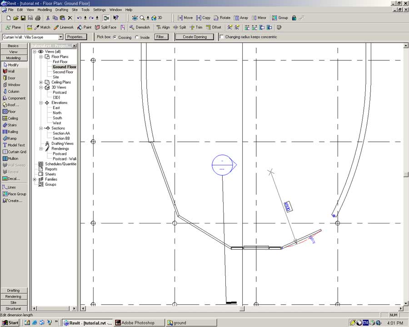Select the Mirror tool

click(x=259, y=18)
